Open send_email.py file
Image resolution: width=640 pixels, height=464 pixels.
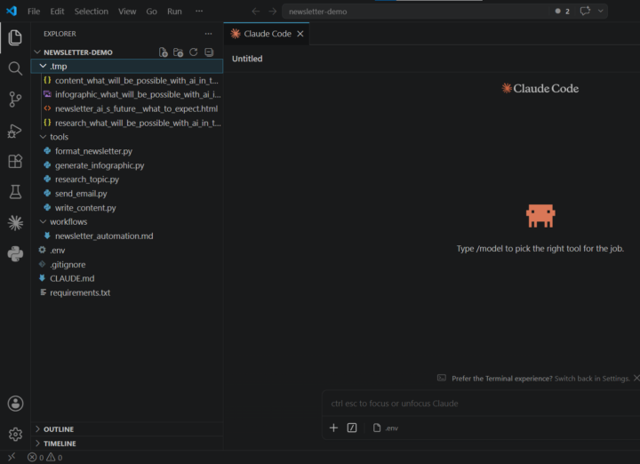tap(127, 194)
